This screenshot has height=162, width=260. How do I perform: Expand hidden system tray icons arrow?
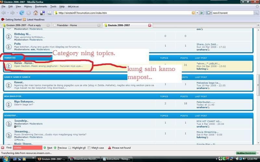216,159
